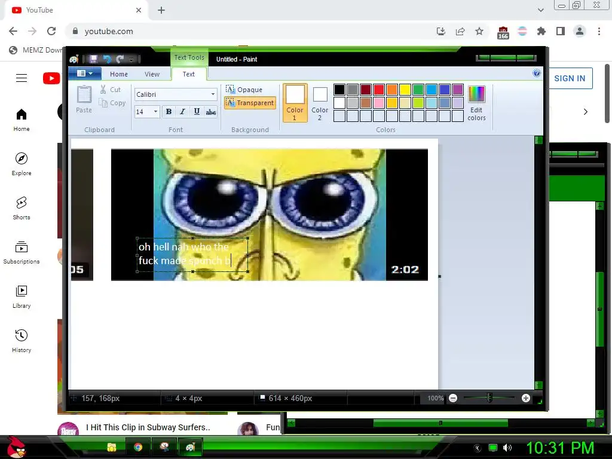Click inside the text box on canvas
Screen dimensions: 612x459
point(192,254)
